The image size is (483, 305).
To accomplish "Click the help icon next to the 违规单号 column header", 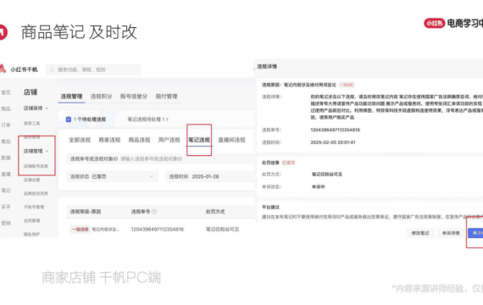I will [x=154, y=211].
